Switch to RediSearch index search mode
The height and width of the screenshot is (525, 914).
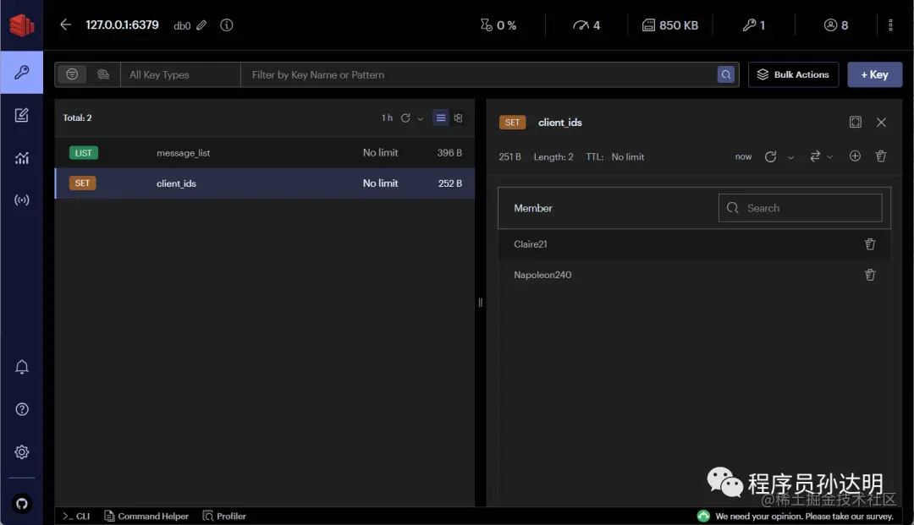(x=103, y=74)
